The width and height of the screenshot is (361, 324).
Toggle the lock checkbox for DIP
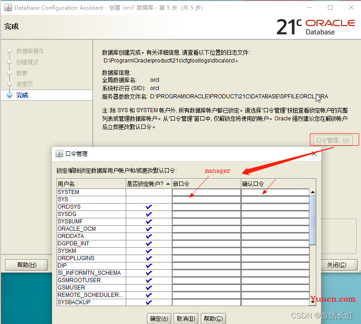(149, 266)
